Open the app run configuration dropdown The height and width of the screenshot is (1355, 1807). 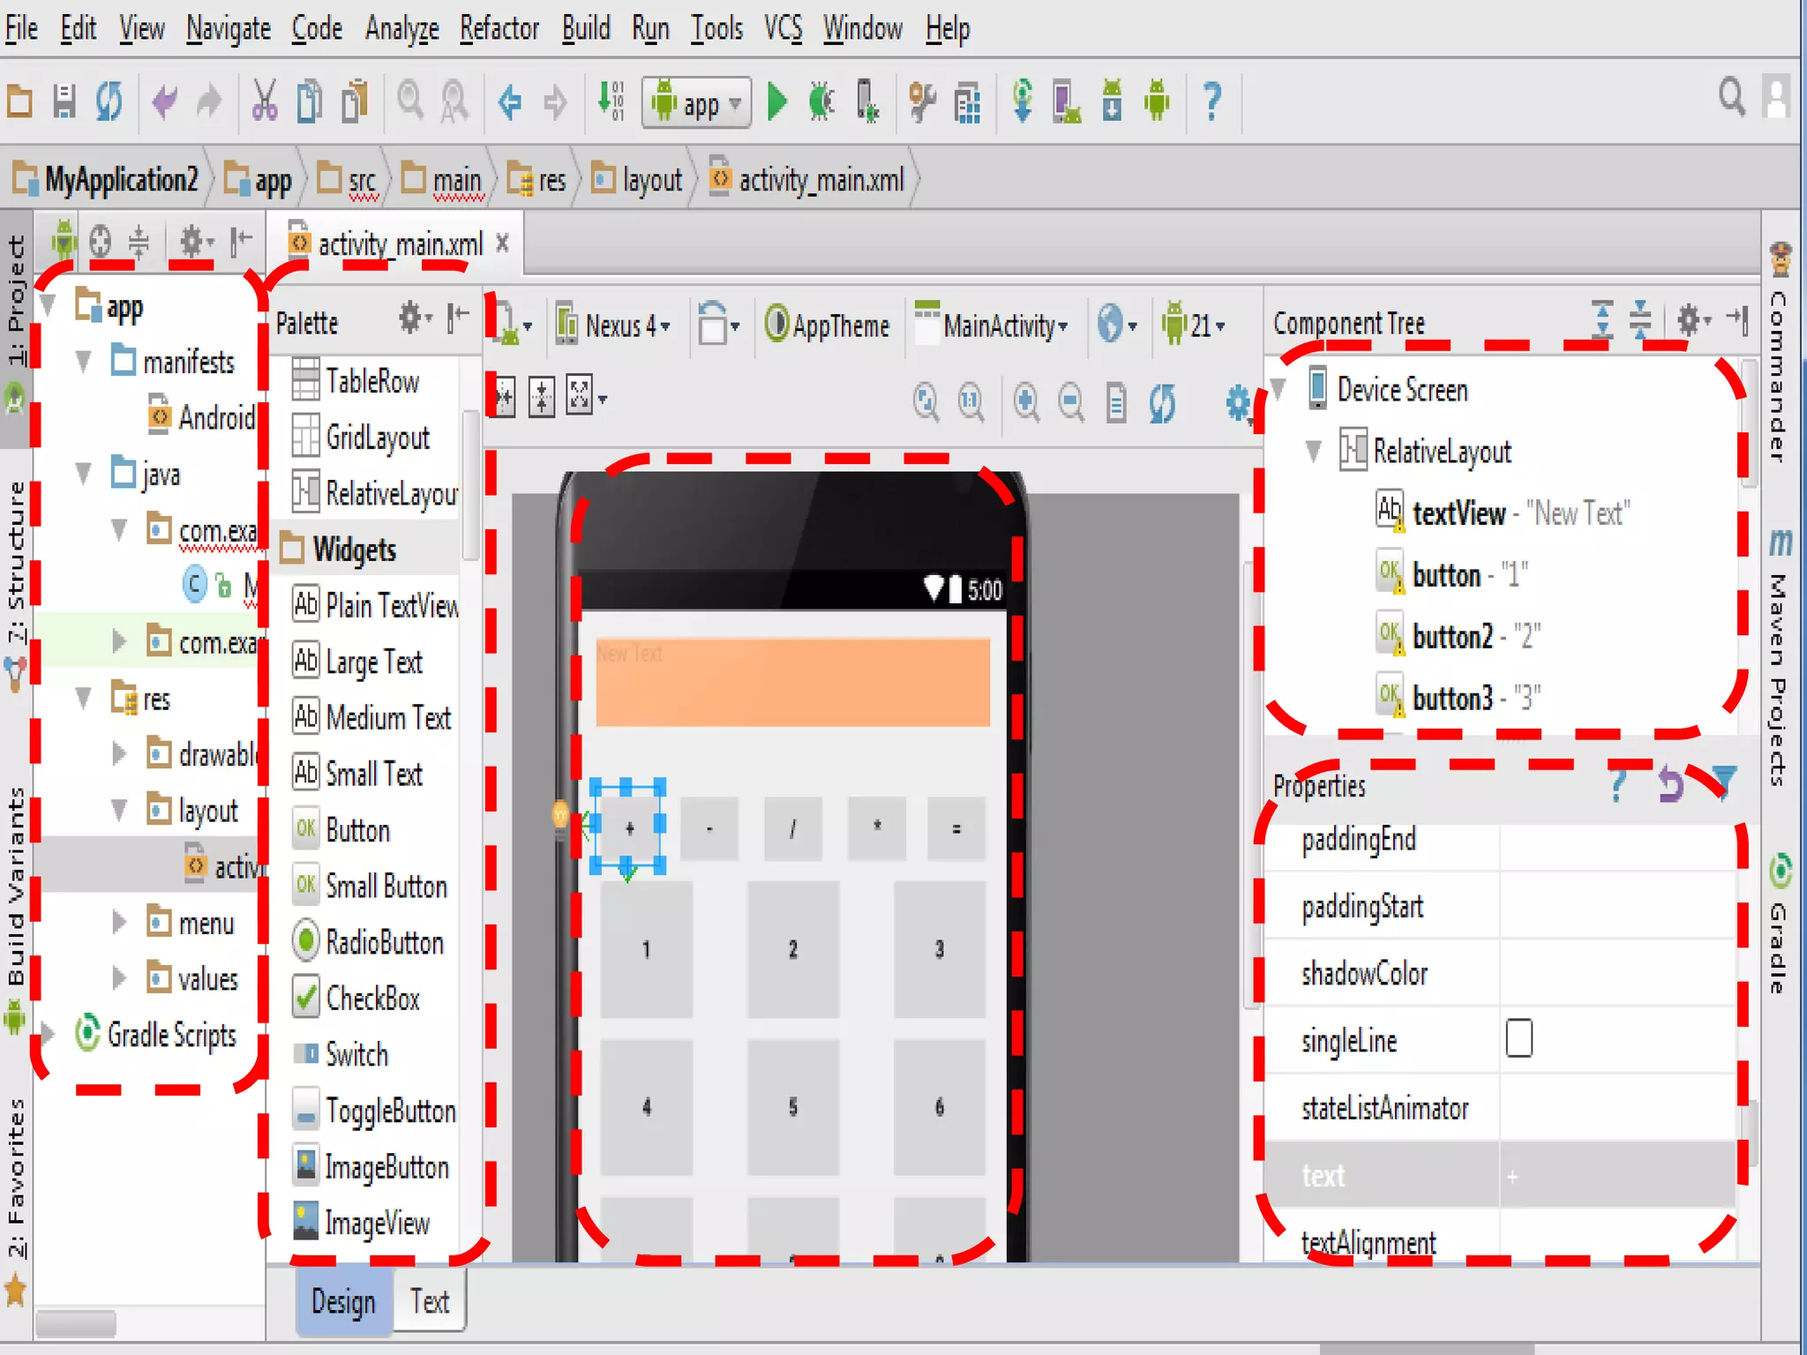(697, 103)
